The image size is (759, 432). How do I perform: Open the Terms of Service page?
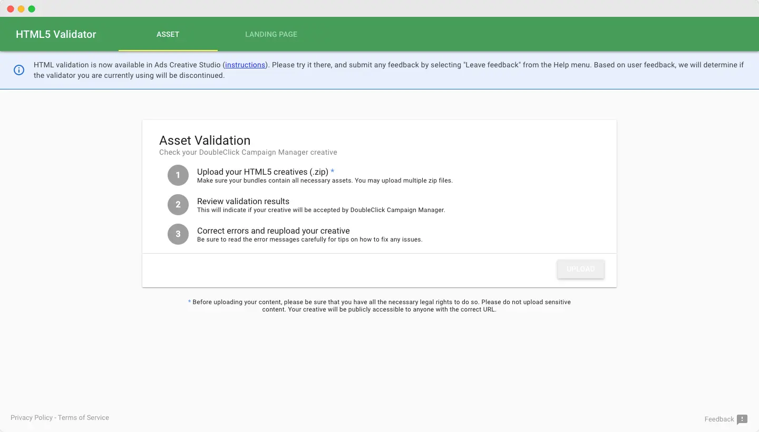[x=83, y=417]
